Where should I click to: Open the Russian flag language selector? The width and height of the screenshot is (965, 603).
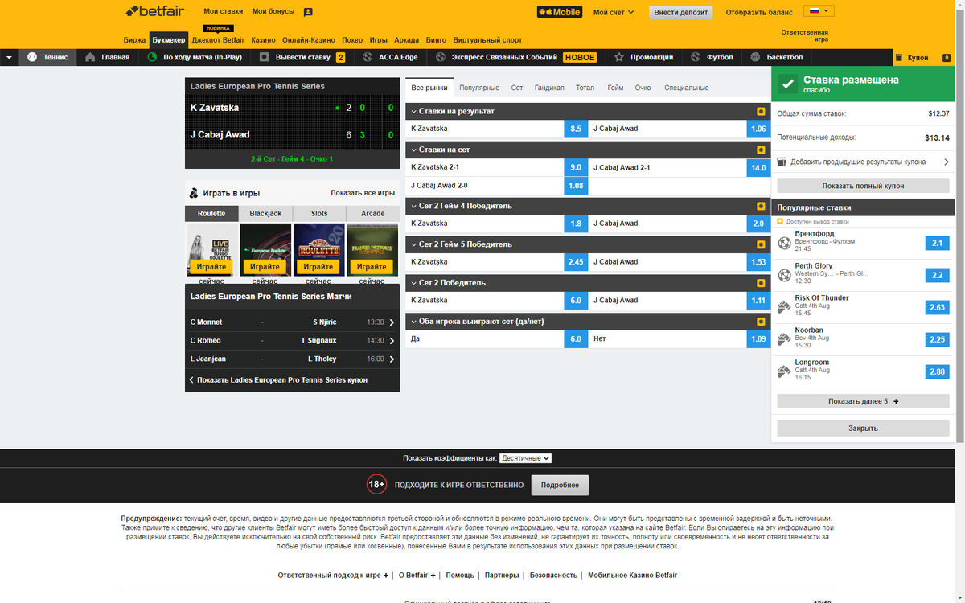click(x=819, y=11)
